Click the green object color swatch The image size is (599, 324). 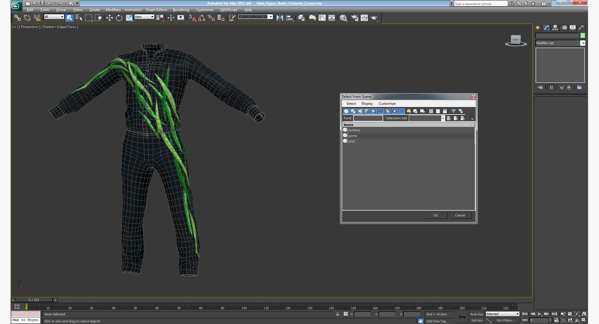click(x=583, y=36)
